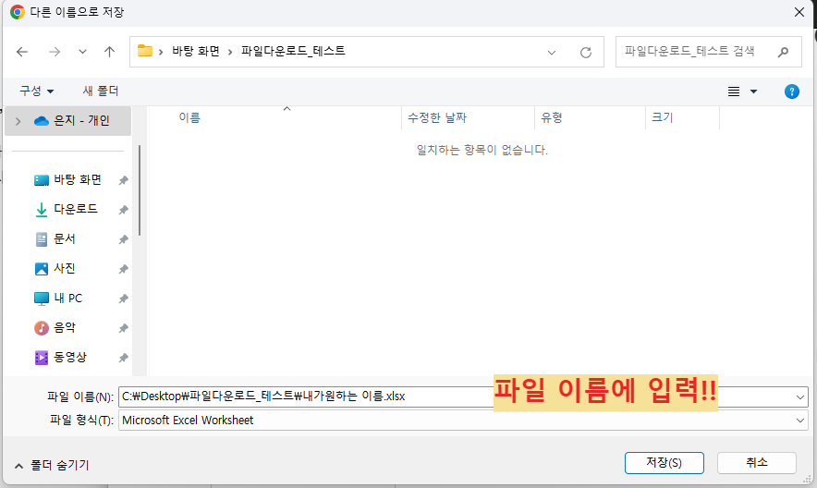The image size is (817, 488).
Task: Click the view layout icon
Action: [x=734, y=91]
